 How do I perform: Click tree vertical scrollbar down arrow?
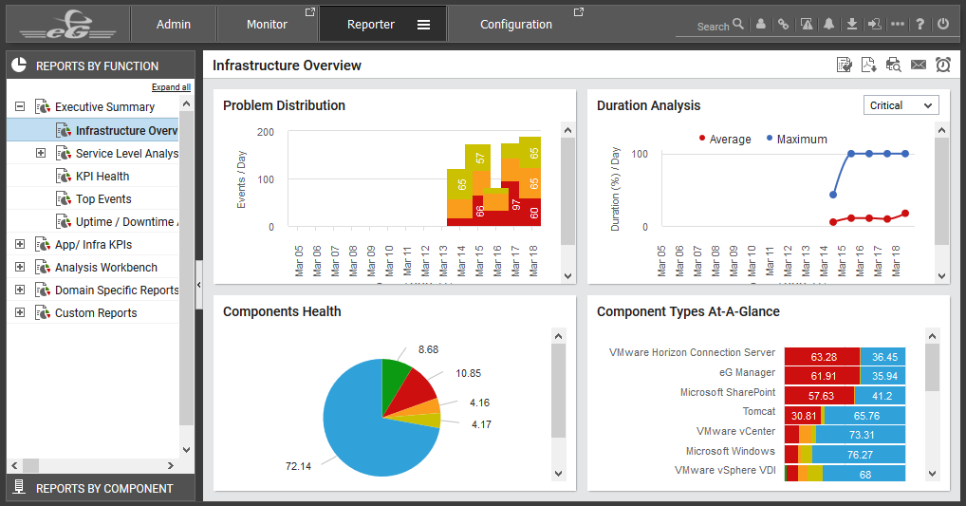click(x=187, y=450)
